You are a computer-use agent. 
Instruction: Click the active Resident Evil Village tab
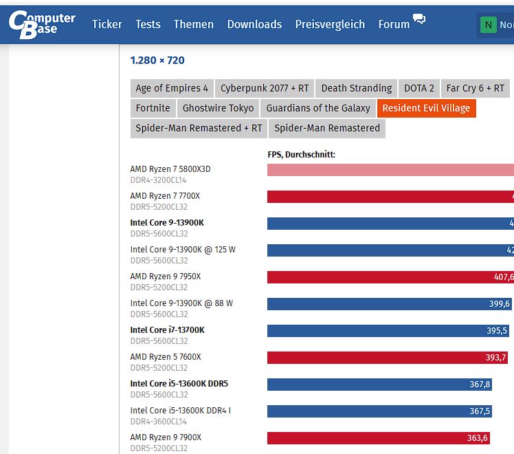426,108
